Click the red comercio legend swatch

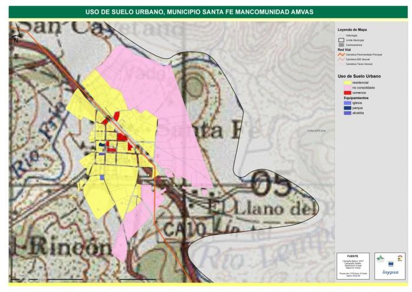(348, 93)
